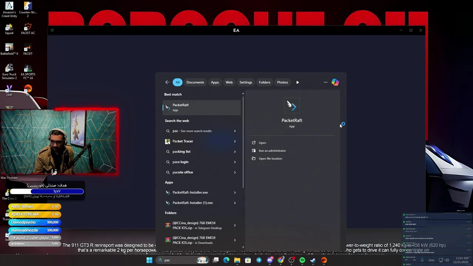This screenshot has width=473, height=266.
Task: Expand PacketRaft-Installer.exe result chevron
Action: [235, 192]
